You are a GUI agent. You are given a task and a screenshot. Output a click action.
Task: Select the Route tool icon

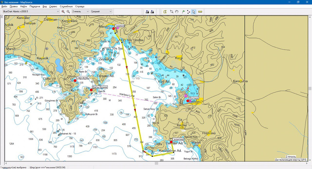click(x=188, y=12)
